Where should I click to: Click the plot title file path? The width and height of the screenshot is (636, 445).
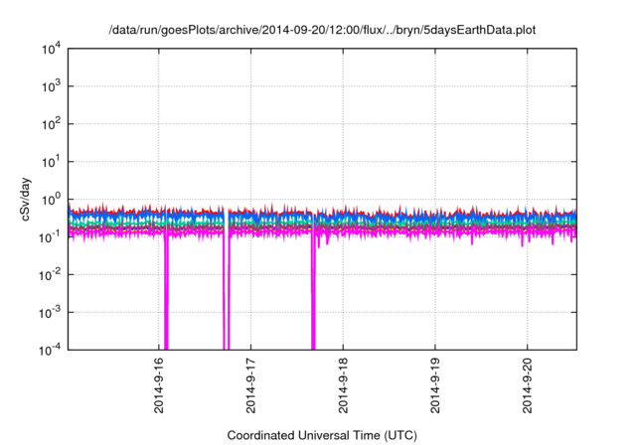point(322,30)
